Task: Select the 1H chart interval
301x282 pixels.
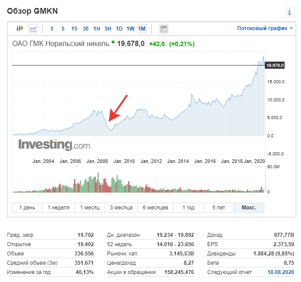Action: pyautogui.click(x=97, y=29)
